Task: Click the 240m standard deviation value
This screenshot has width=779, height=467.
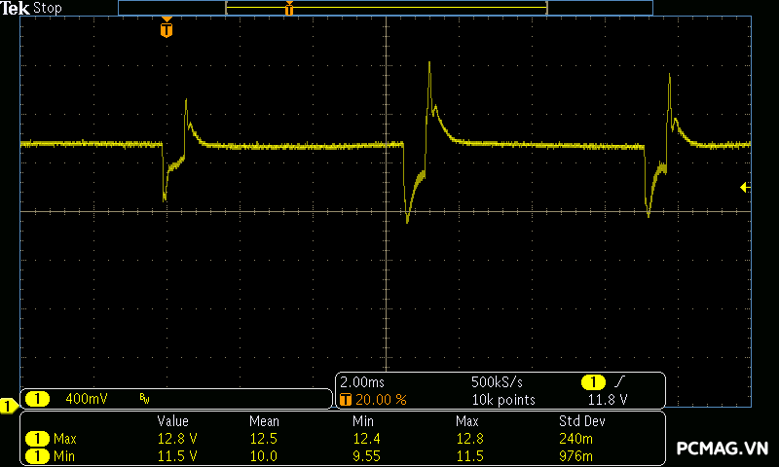Action: pyautogui.click(x=575, y=439)
